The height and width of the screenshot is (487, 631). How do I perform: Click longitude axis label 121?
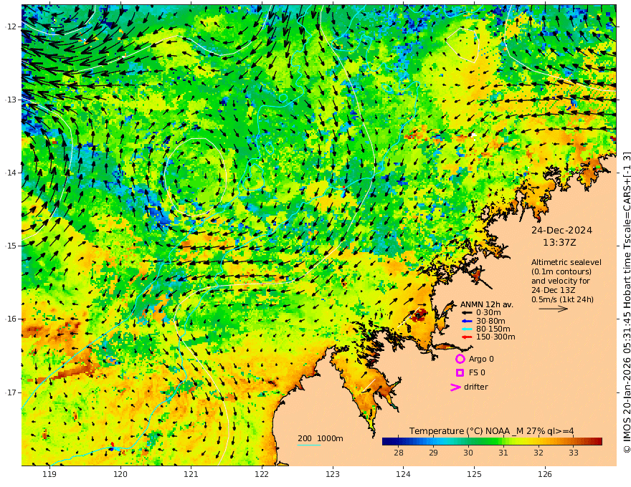point(191,475)
